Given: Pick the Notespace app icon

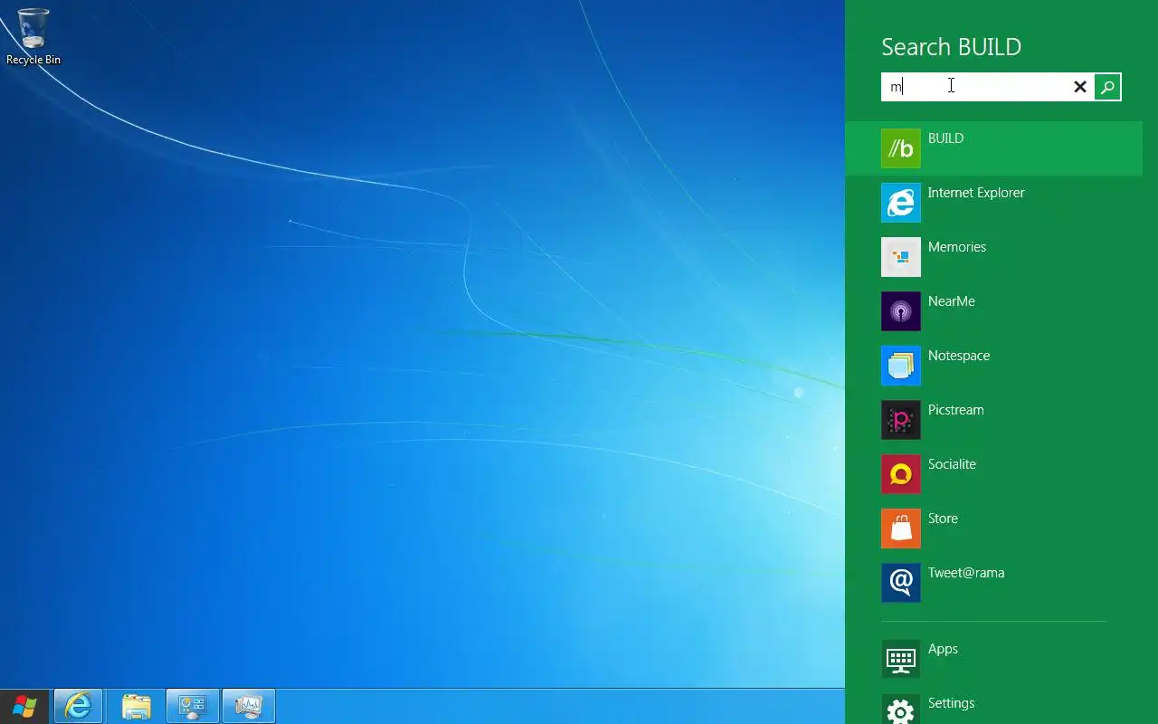Looking at the screenshot, I should [900, 366].
